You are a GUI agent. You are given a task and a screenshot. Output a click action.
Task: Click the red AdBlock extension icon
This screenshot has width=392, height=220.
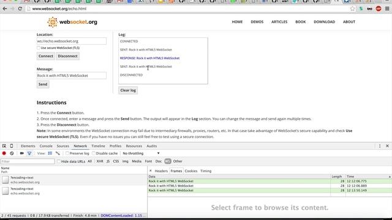(x=379, y=9)
